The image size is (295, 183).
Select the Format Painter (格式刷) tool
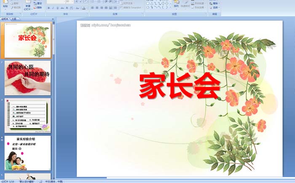click(x=16, y=8)
